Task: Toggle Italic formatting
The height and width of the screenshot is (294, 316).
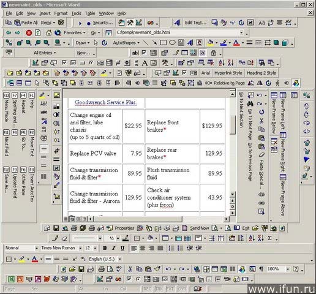Action: pyautogui.click(x=114, y=248)
